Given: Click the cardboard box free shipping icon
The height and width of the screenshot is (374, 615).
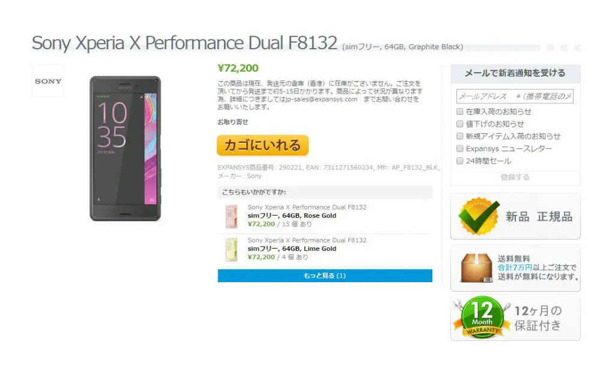Looking at the screenshot, I should (476, 268).
